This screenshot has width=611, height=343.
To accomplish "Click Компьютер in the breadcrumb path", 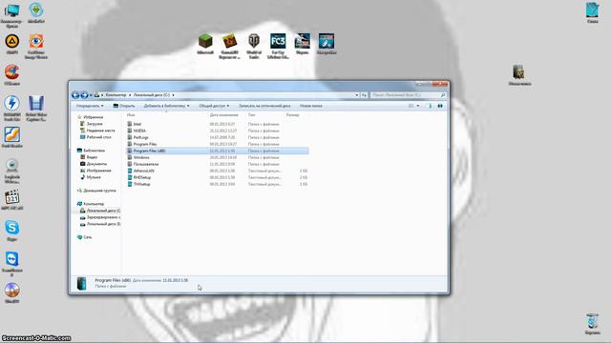I will tap(116, 95).
